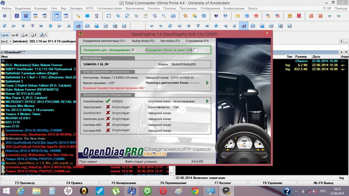The width and height of the screenshot is (349, 196).
Task: Select Tropico 4 Modern Times folder
Action: [23, 114]
